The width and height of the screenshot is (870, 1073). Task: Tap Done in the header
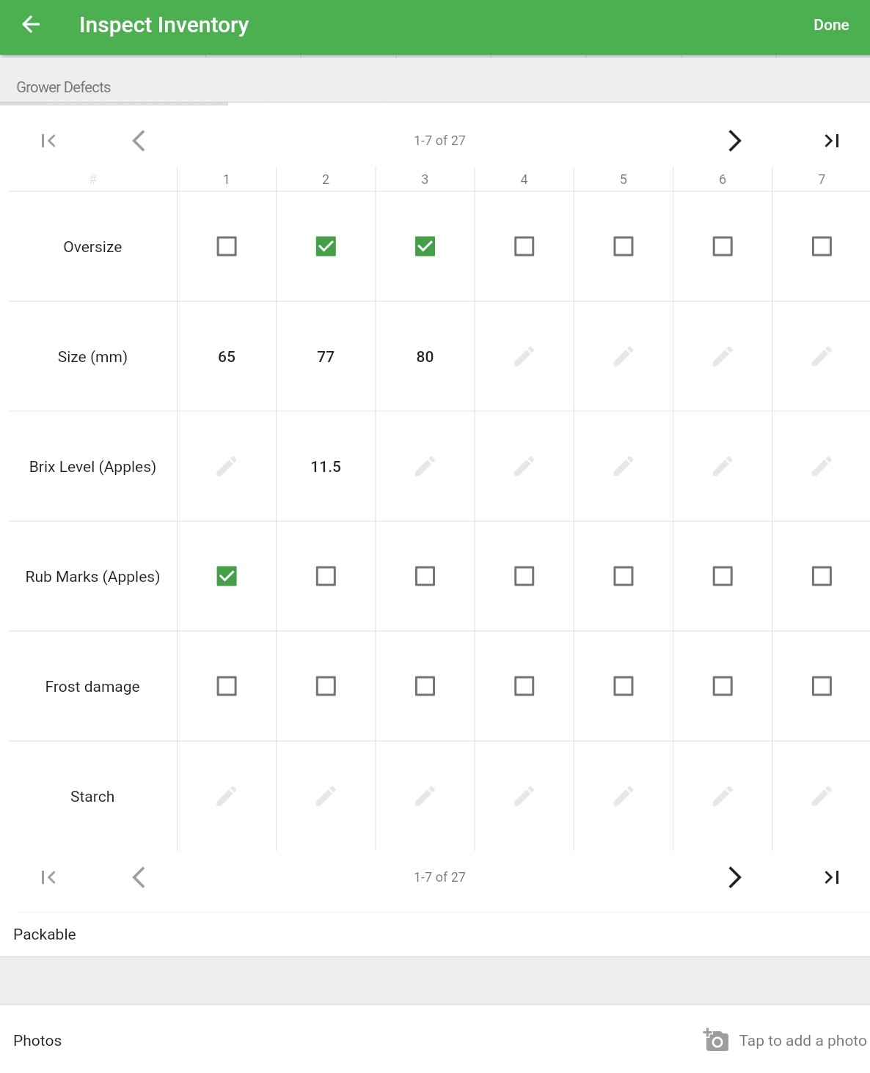tap(831, 25)
